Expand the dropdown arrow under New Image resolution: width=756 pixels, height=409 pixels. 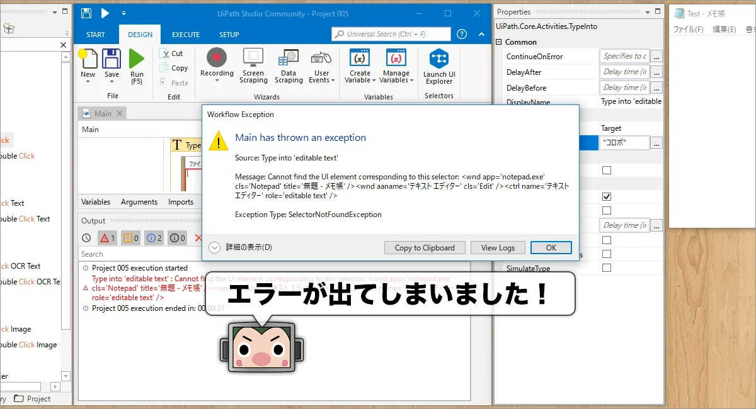pos(88,83)
